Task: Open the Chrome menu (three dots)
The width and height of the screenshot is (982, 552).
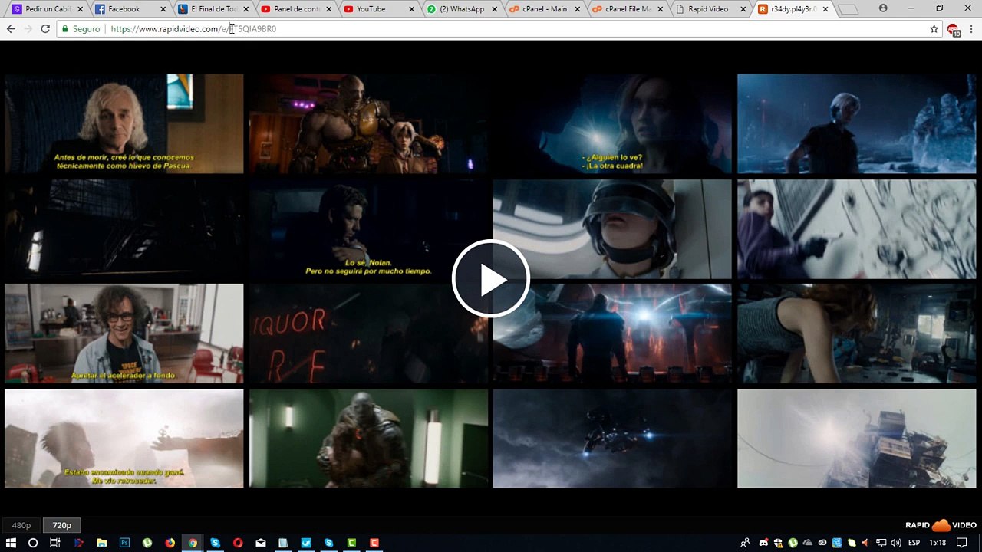Action: coord(971,28)
